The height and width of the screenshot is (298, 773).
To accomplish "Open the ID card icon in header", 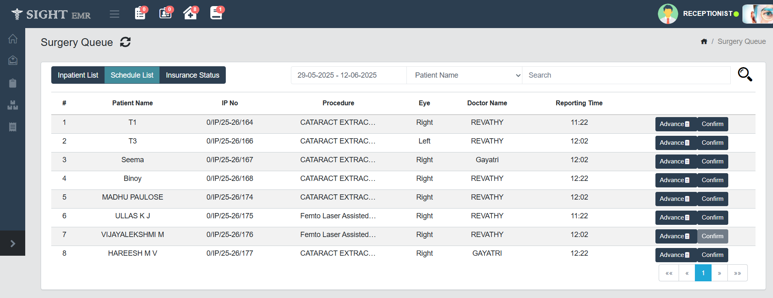I will coord(165,13).
